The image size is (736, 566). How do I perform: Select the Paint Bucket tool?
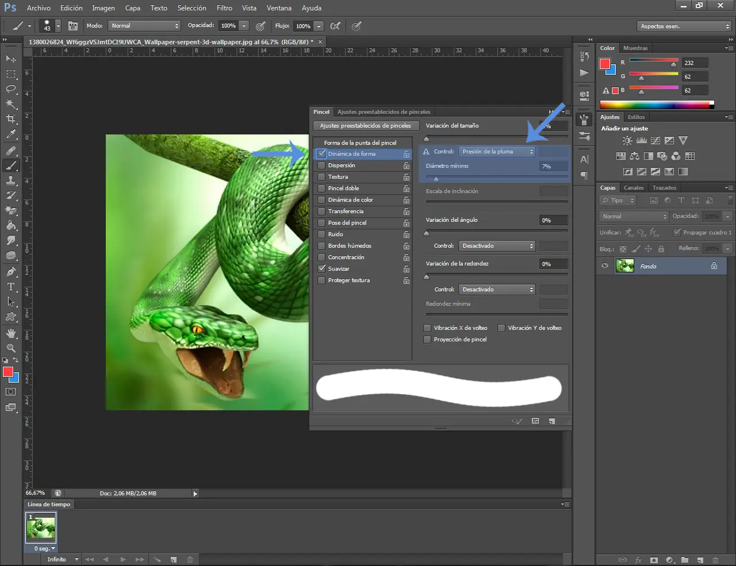(x=11, y=225)
